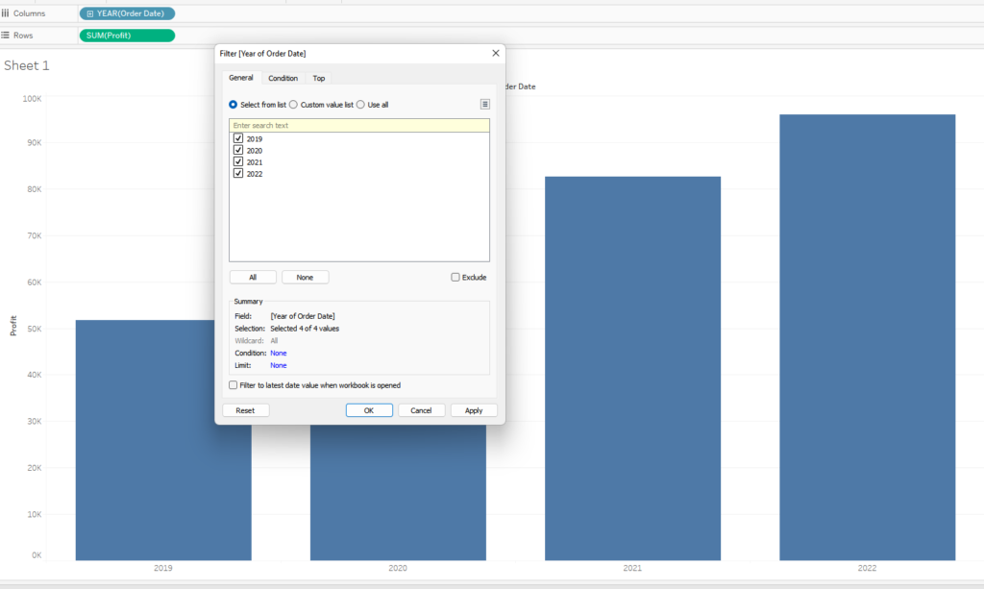984x589 pixels.
Task: Close the Filter Year of Order Date dialog
Action: pos(496,53)
